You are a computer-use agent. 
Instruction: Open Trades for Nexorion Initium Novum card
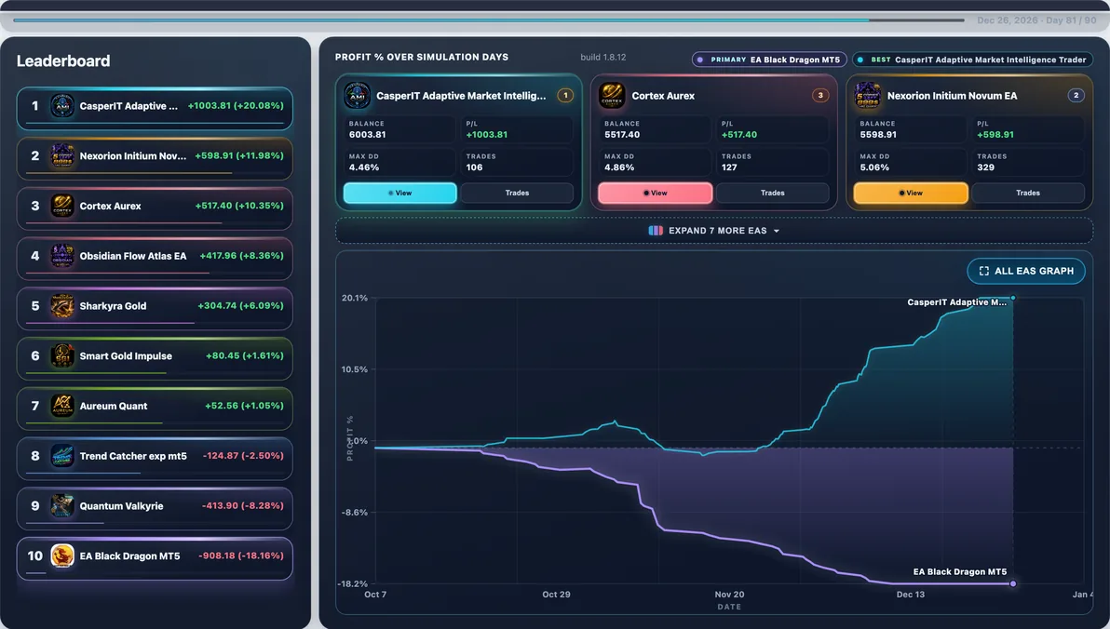[1028, 194]
